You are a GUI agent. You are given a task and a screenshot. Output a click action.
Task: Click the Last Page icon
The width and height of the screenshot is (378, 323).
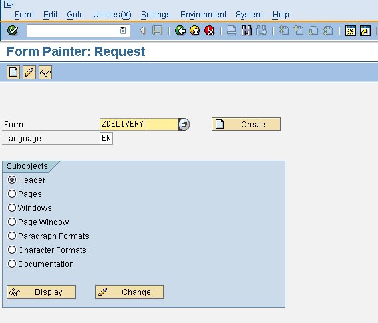pos(328,31)
